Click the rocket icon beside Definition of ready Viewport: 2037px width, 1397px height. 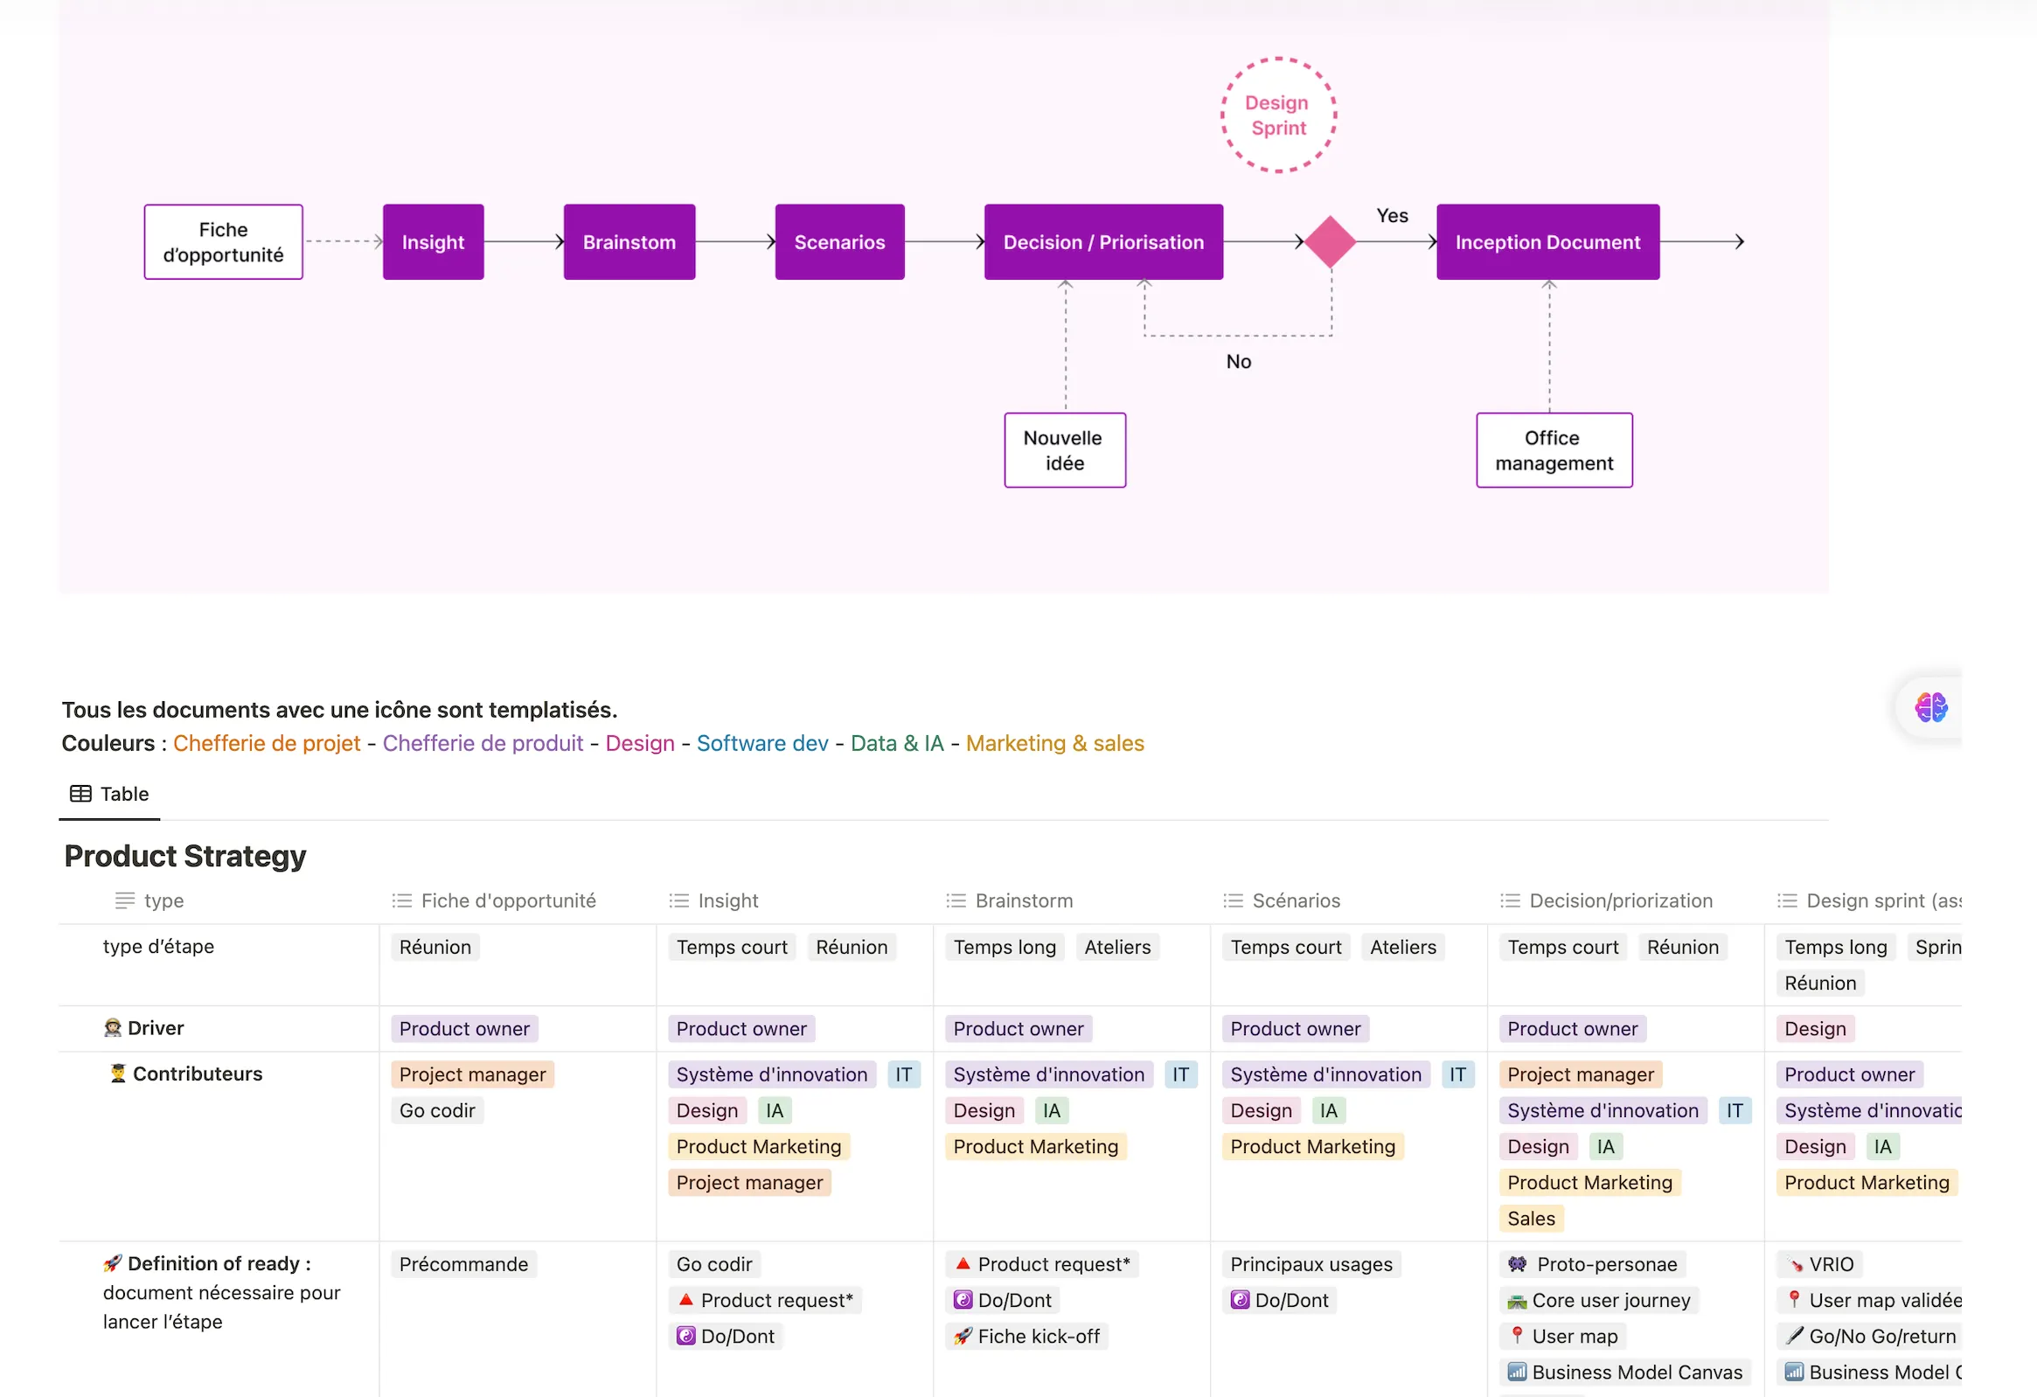coord(112,1263)
